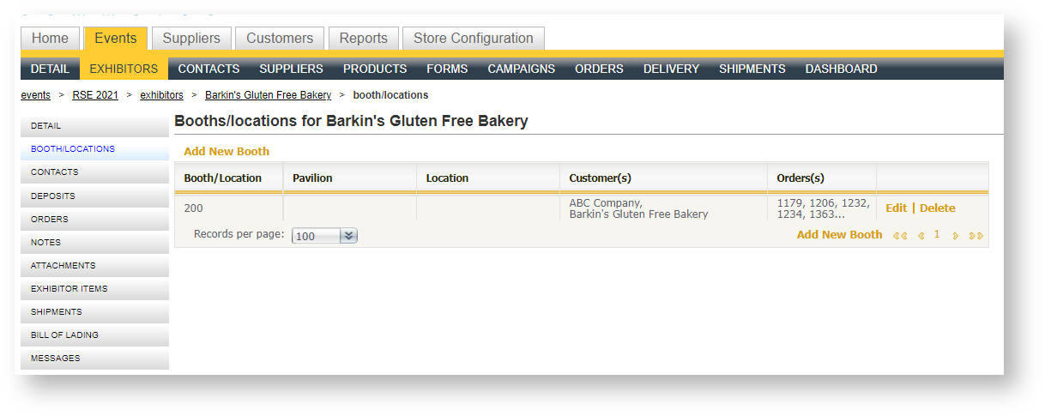Open DEPOSITS in the left sidebar
The height and width of the screenshot is (416, 1045).
tap(53, 196)
